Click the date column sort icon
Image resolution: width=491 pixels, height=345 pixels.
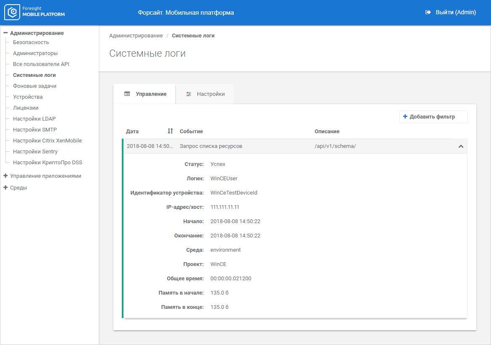coord(170,131)
